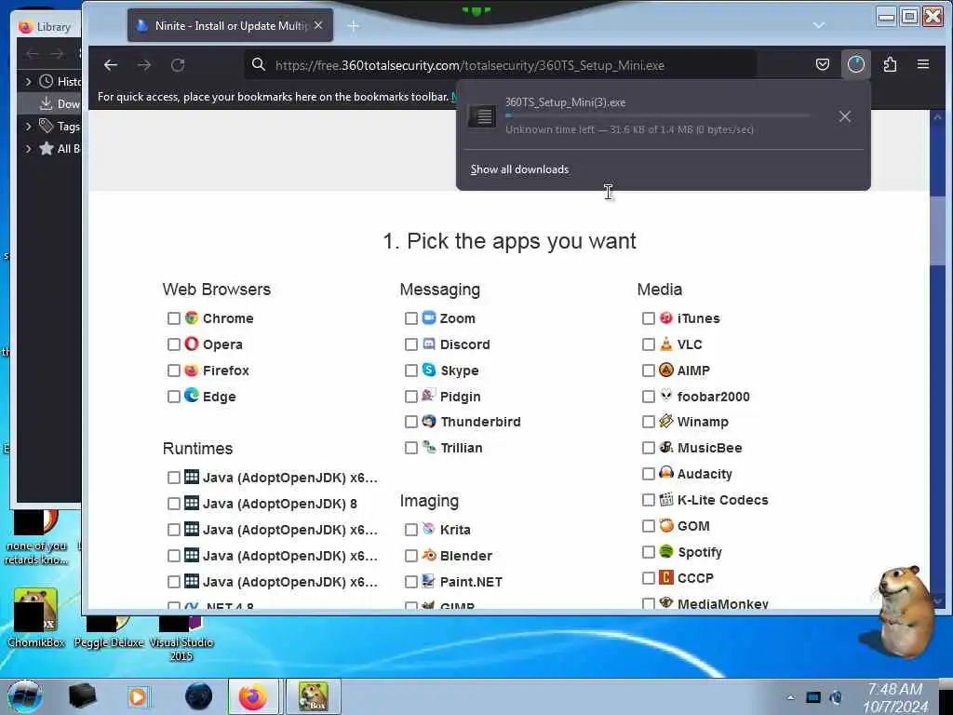Click the search magnifier in address bar
This screenshot has width=953, height=715.
[x=259, y=64]
